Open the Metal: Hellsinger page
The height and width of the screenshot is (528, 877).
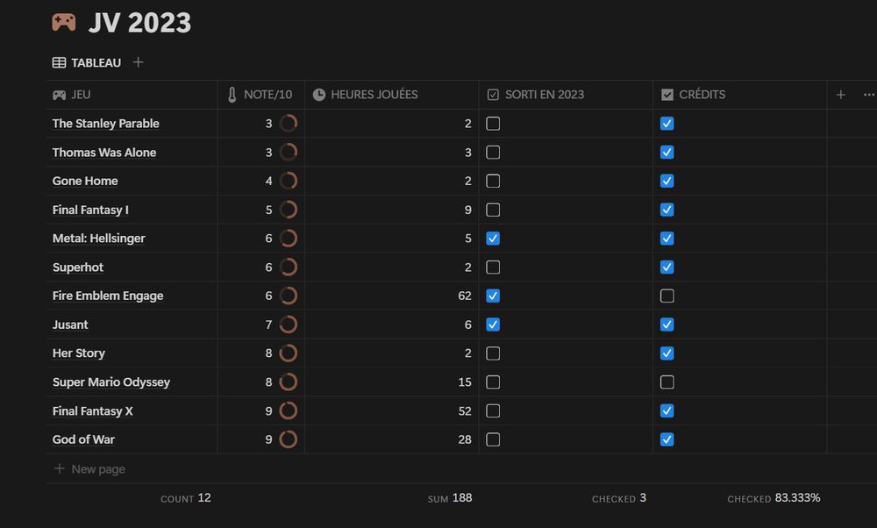pyautogui.click(x=98, y=239)
